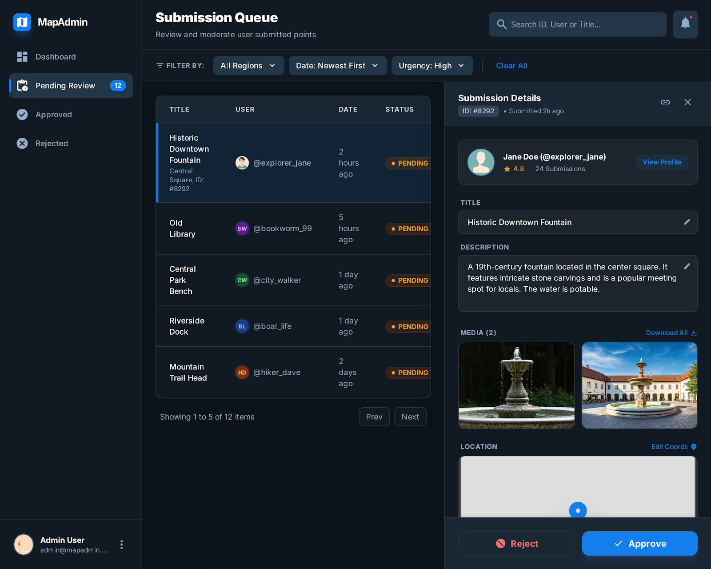Copy the submission link icon in details header
Viewport: 711px width, 569px height.
click(x=665, y=102)
